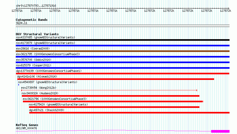The image size is (237, 134).
Task: Select the Cytogenetic Bands track heading
Action: [x=32, y=20]
